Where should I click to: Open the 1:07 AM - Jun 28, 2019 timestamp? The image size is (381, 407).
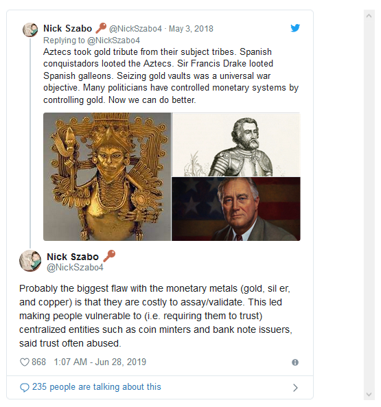[100, 362]
